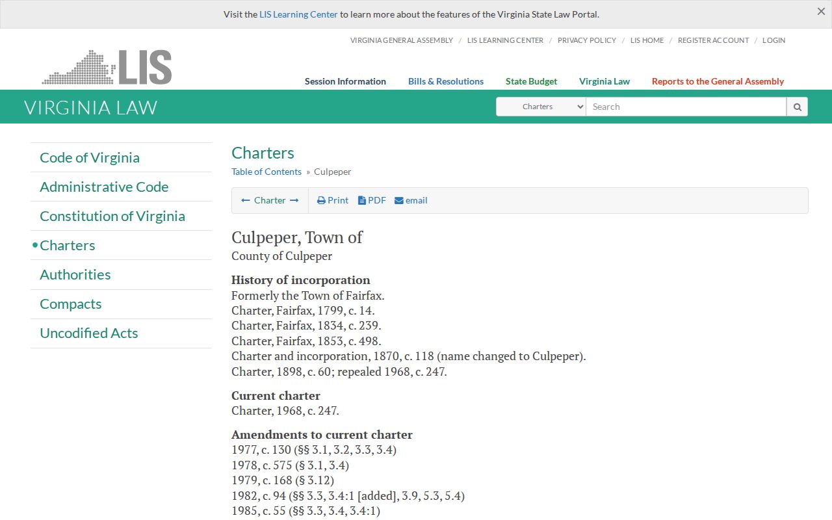Screen dimensions: 832x520
Task: Select Code of Virginia in sidebar
Action: click(90, 157)
